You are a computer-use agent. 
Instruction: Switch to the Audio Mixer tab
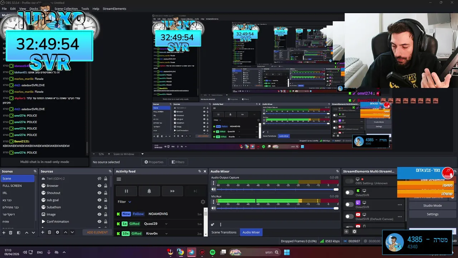coord(251,232)
